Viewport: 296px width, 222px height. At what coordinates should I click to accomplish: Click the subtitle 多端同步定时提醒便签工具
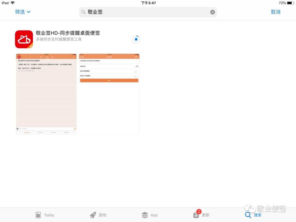click(x=59, y=39)
